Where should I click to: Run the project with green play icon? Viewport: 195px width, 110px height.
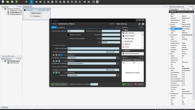point(17,2)
